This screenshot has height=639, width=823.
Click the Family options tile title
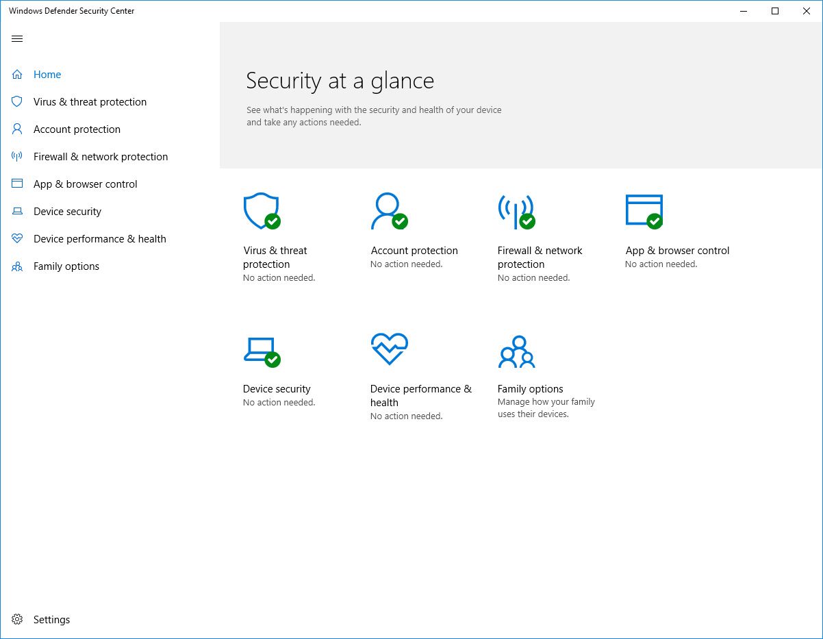tap(531, 389)
